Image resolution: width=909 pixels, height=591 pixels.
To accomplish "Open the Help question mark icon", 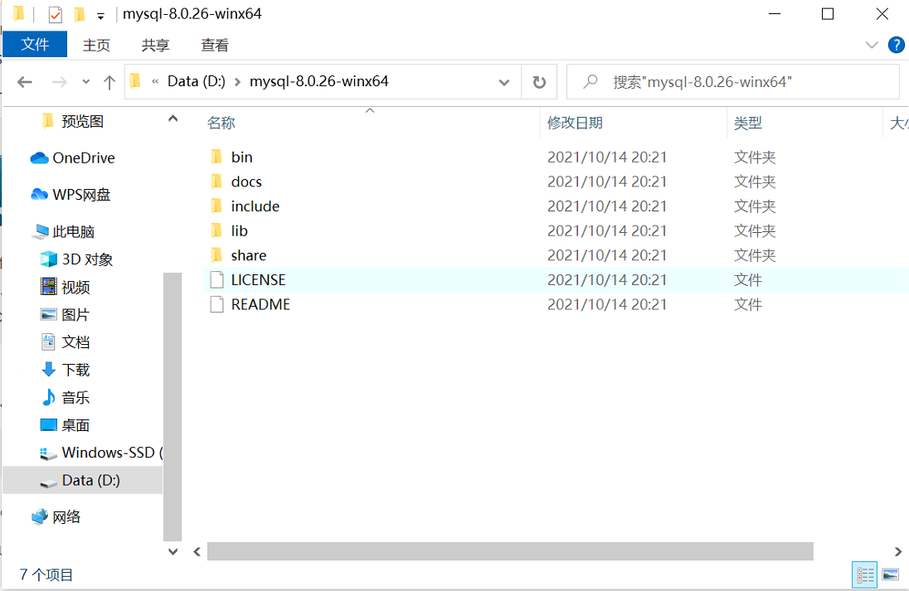I will click(897, 45).
